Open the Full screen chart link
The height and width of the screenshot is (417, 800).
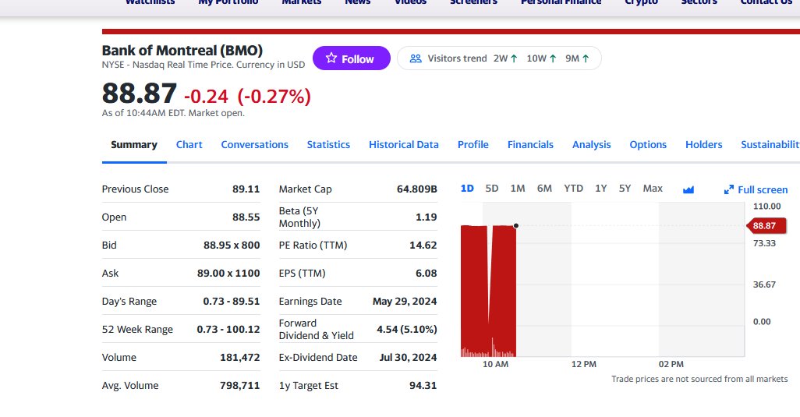[756, 189]
